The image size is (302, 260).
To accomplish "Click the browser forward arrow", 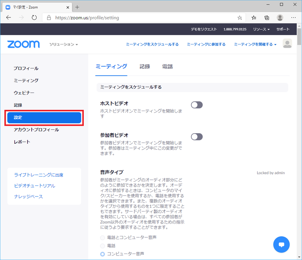I will coord(21,18).
